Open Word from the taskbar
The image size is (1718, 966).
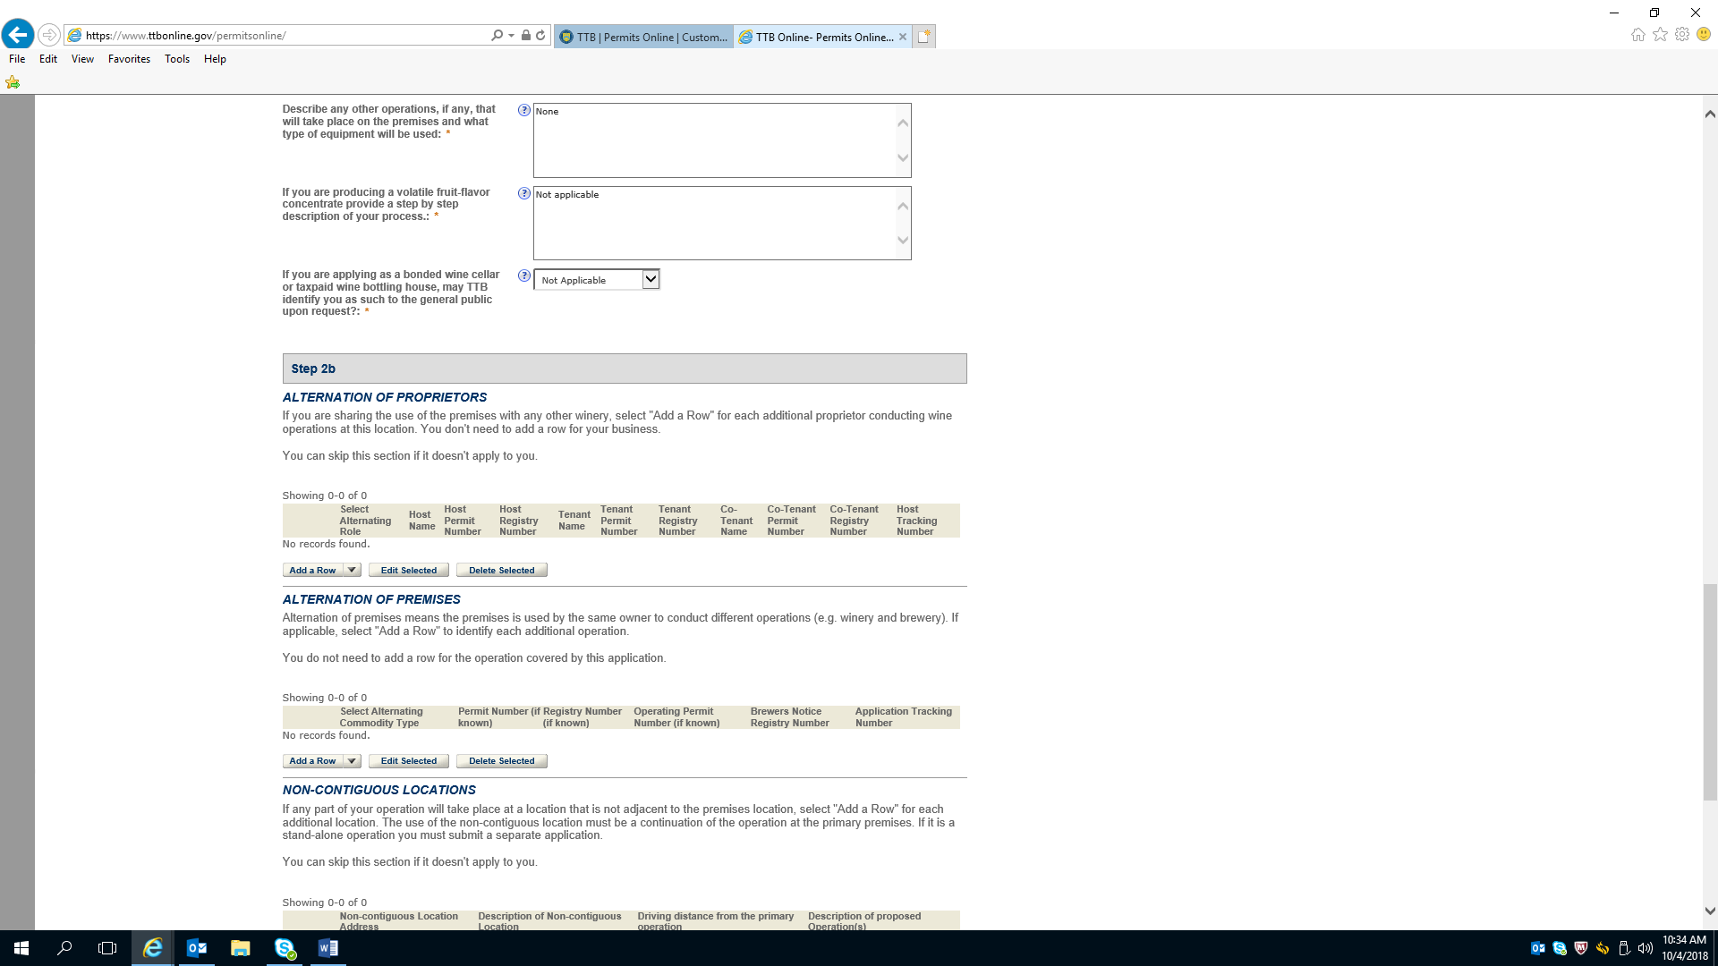click(x=327, y=948)
